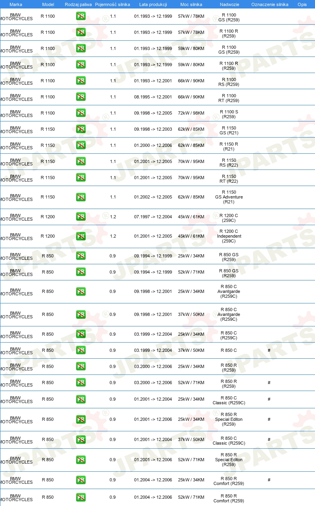Click the Model column header
This screenshot has height=506, width=315.
click(48, 4)
